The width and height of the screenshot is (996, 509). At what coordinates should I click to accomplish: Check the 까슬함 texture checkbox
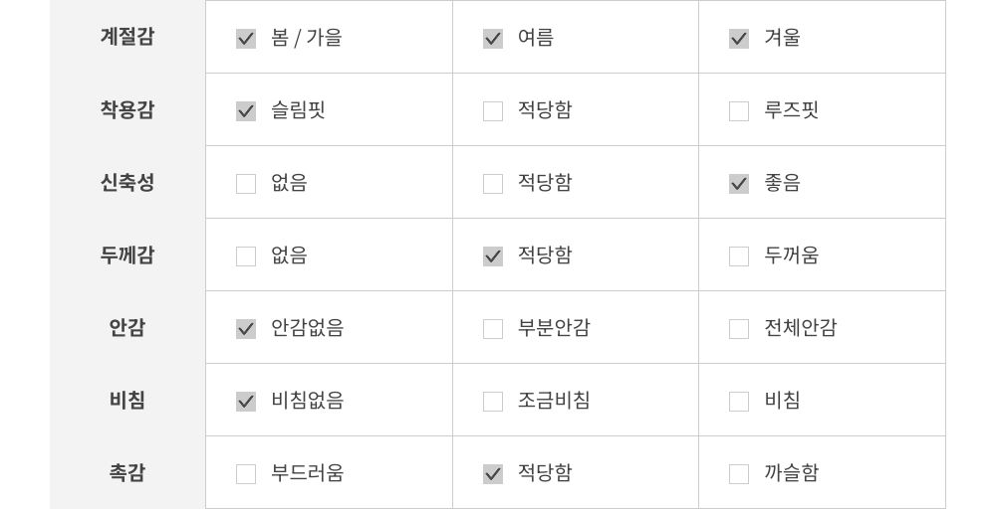739,474
